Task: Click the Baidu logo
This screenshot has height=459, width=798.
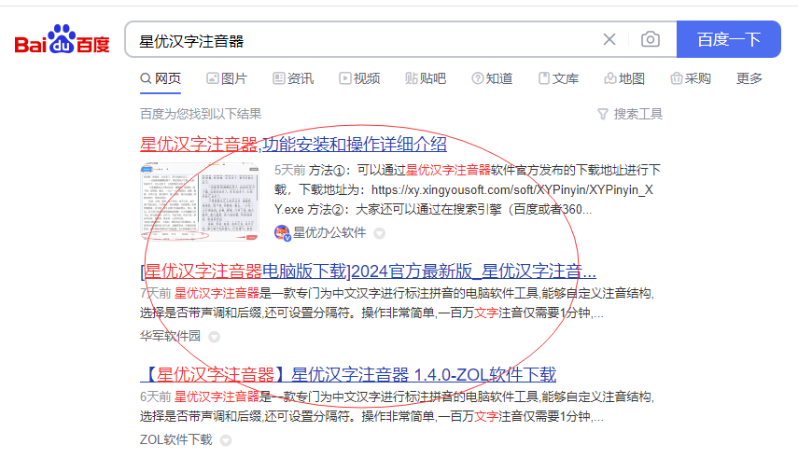Action: 63,39
